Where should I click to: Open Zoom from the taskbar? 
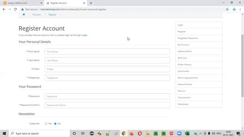click(x=179, y=134)
